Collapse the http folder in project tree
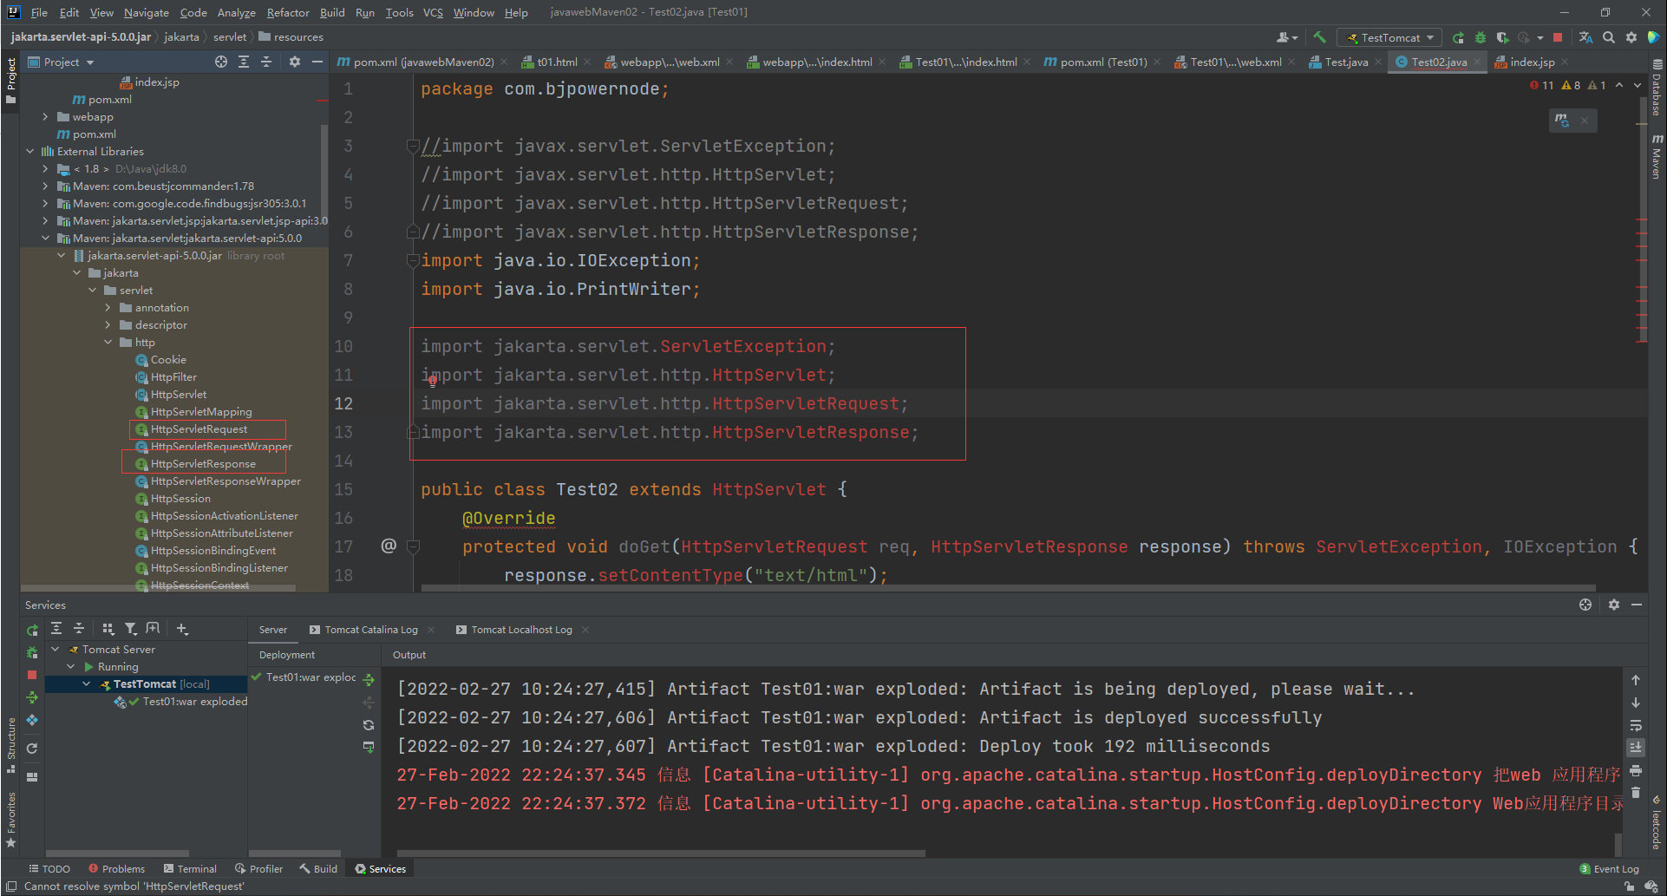 coord(108,343)
